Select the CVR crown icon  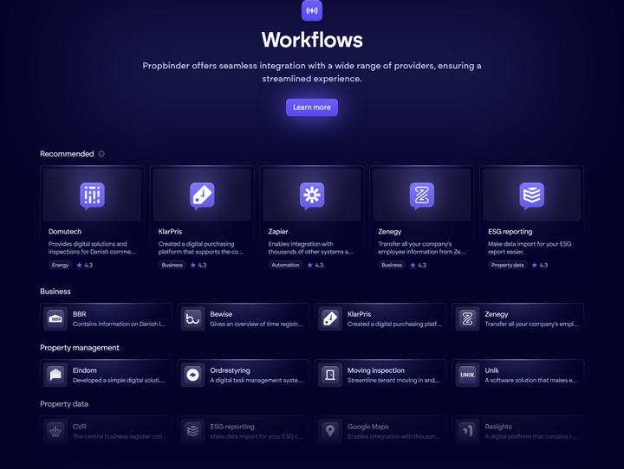(x=55, y=431)
